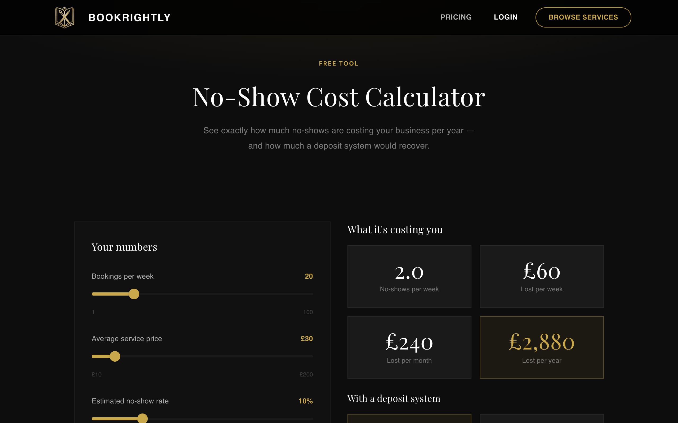This screenshot has width=678, height=423.
Task: Click the Lost per month £240 card
Action: tap(409, 347)
